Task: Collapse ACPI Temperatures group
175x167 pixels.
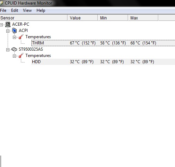Action: (x=14, y=37)
